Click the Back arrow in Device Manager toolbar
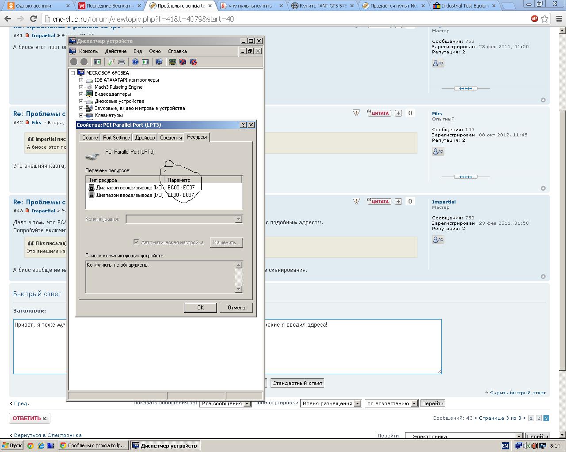 pos(74,62)
